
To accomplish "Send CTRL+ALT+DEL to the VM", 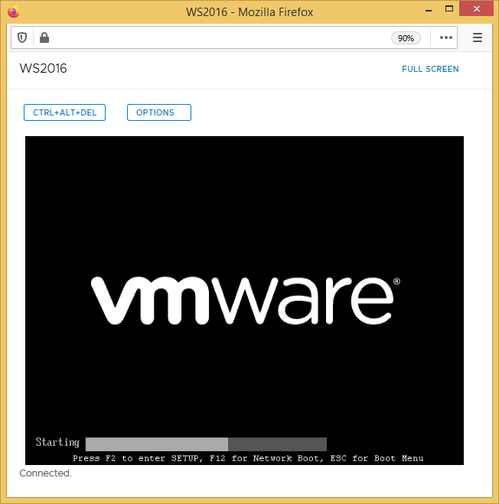I will 64,112.
